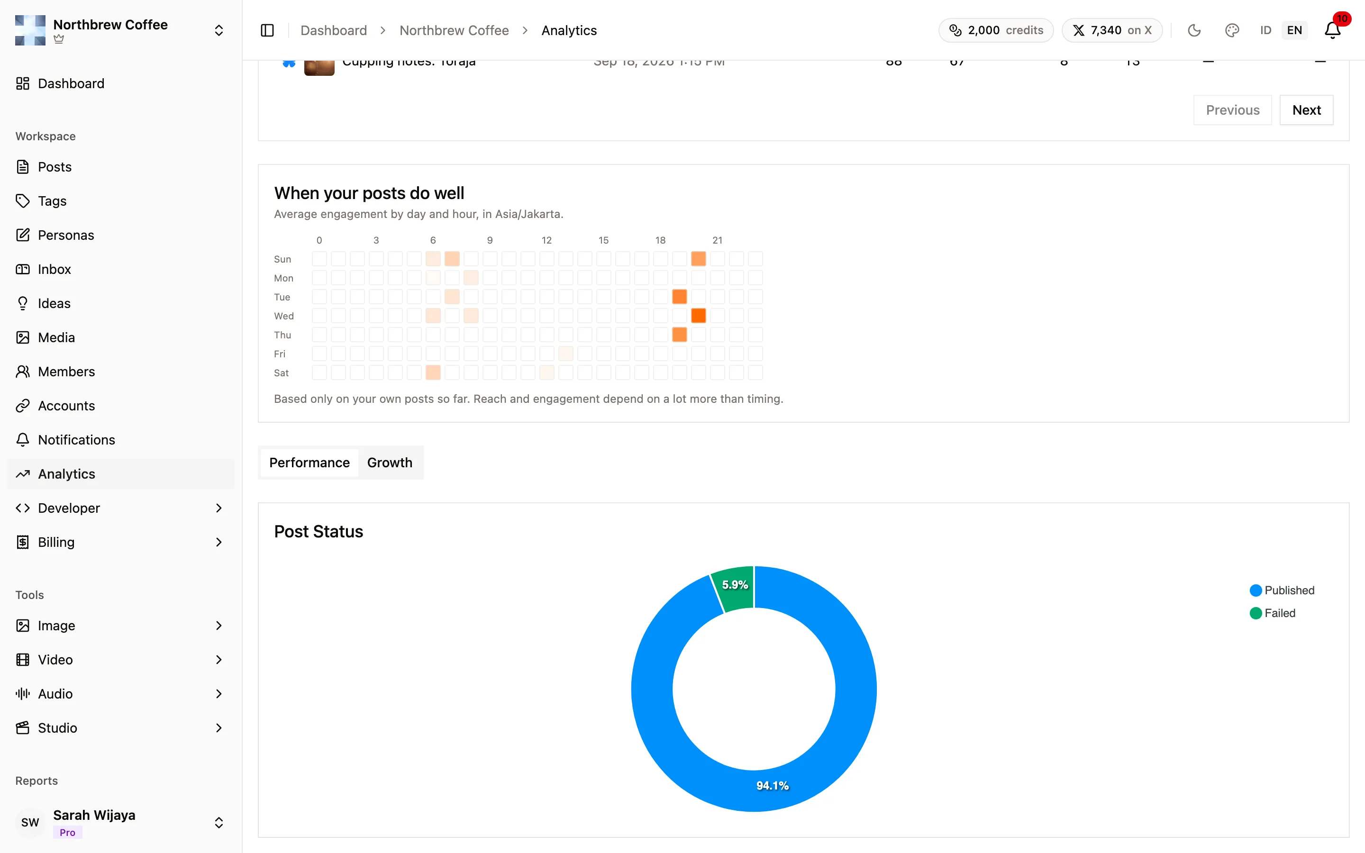
Task: Select the Growth tab
Action: click(x=390, y=463)
